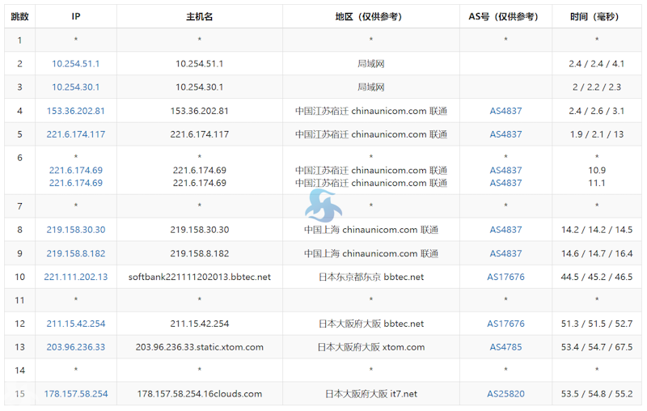Open IP link 219.158.8.182
The image size is (647, 411).
point(75,253)
